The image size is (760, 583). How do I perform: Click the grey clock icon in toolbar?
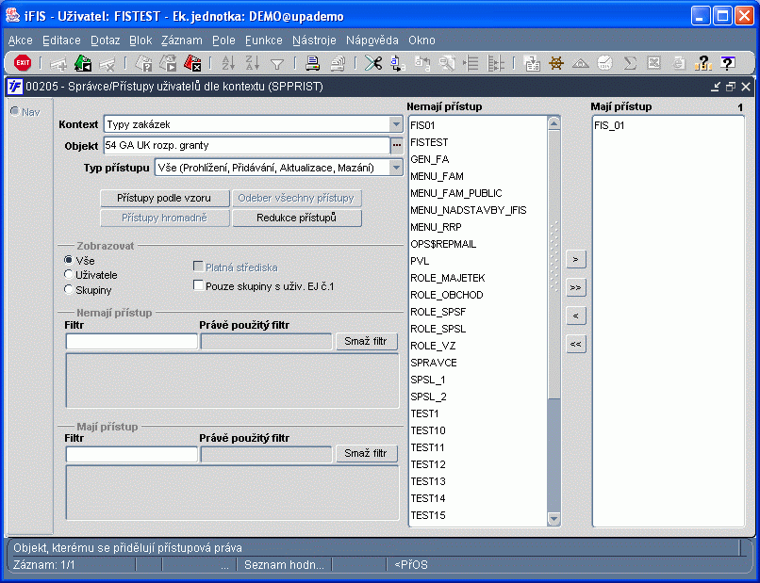coord(605,63)
